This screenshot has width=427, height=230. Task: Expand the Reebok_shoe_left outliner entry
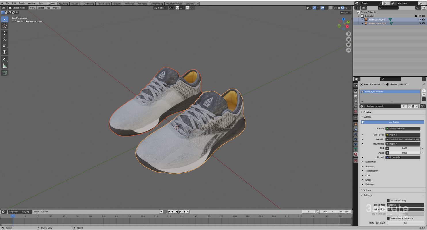pyautogui.click(x=362, y=20)
